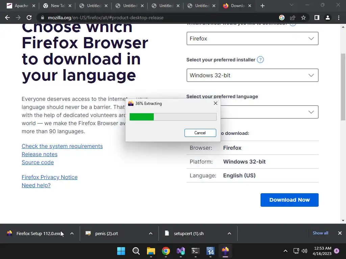Open File Explorer from taskbar
Viewport: 346px width, 259px height.
point(151,251)
